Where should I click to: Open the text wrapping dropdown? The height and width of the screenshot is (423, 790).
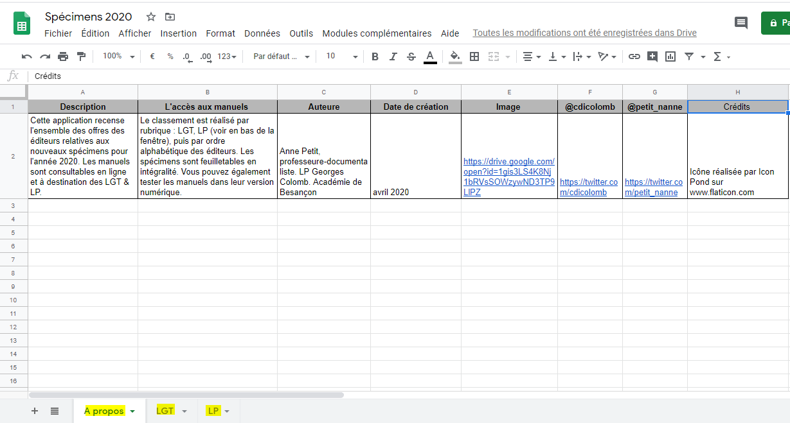pyautogui.click(x=581, y=56)
